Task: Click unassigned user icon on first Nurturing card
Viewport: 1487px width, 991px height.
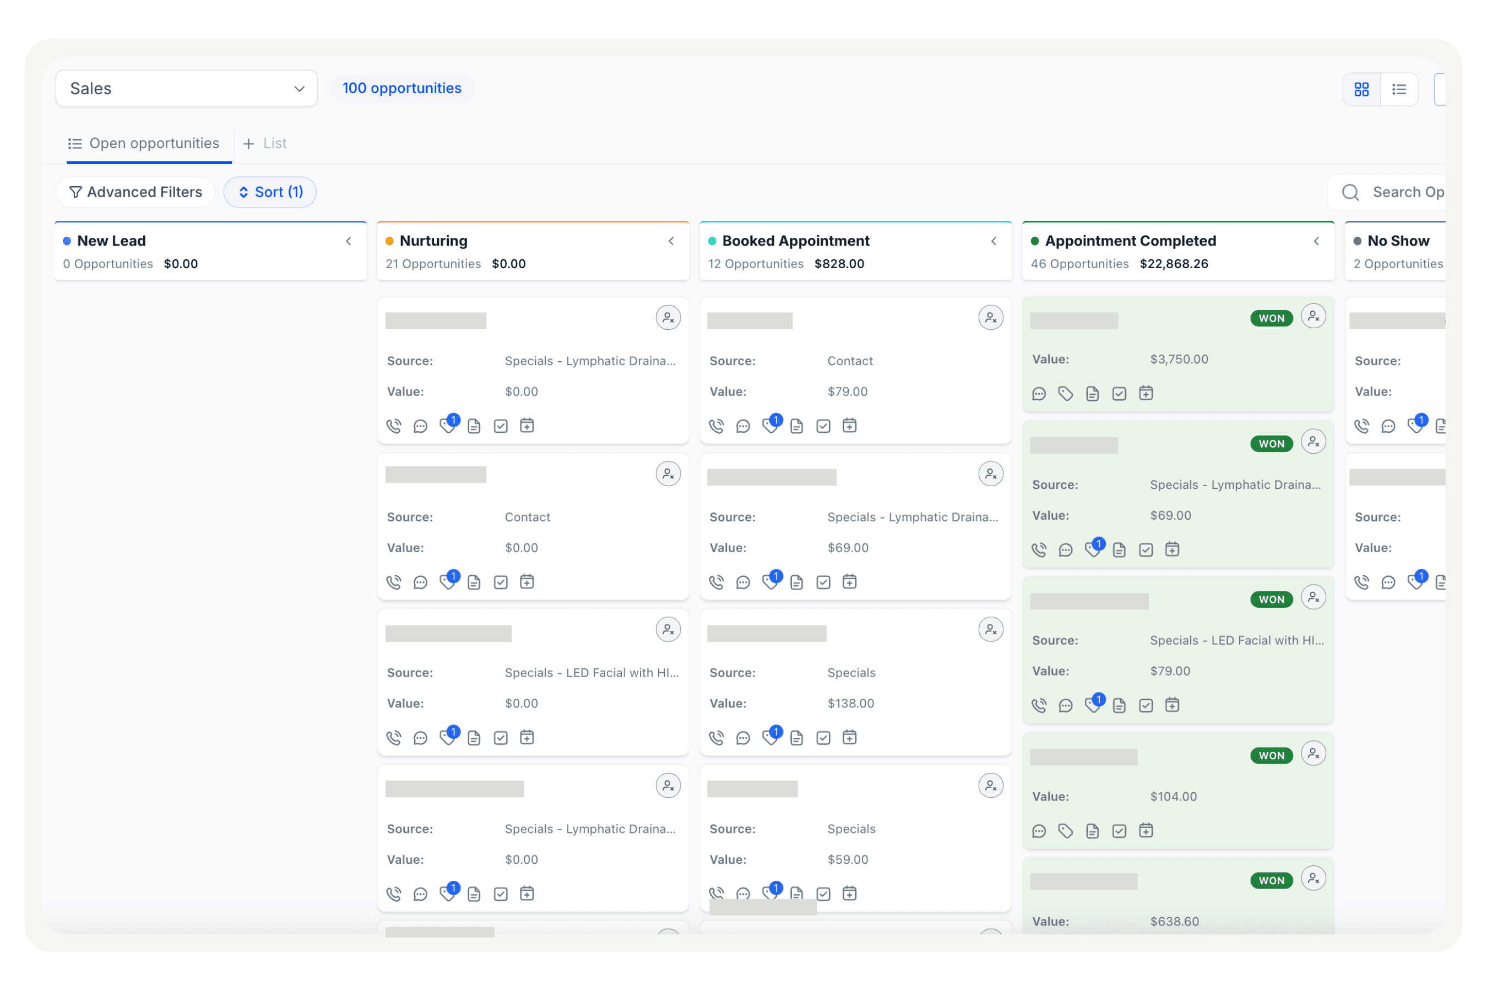Action: (x=668, y=318)
